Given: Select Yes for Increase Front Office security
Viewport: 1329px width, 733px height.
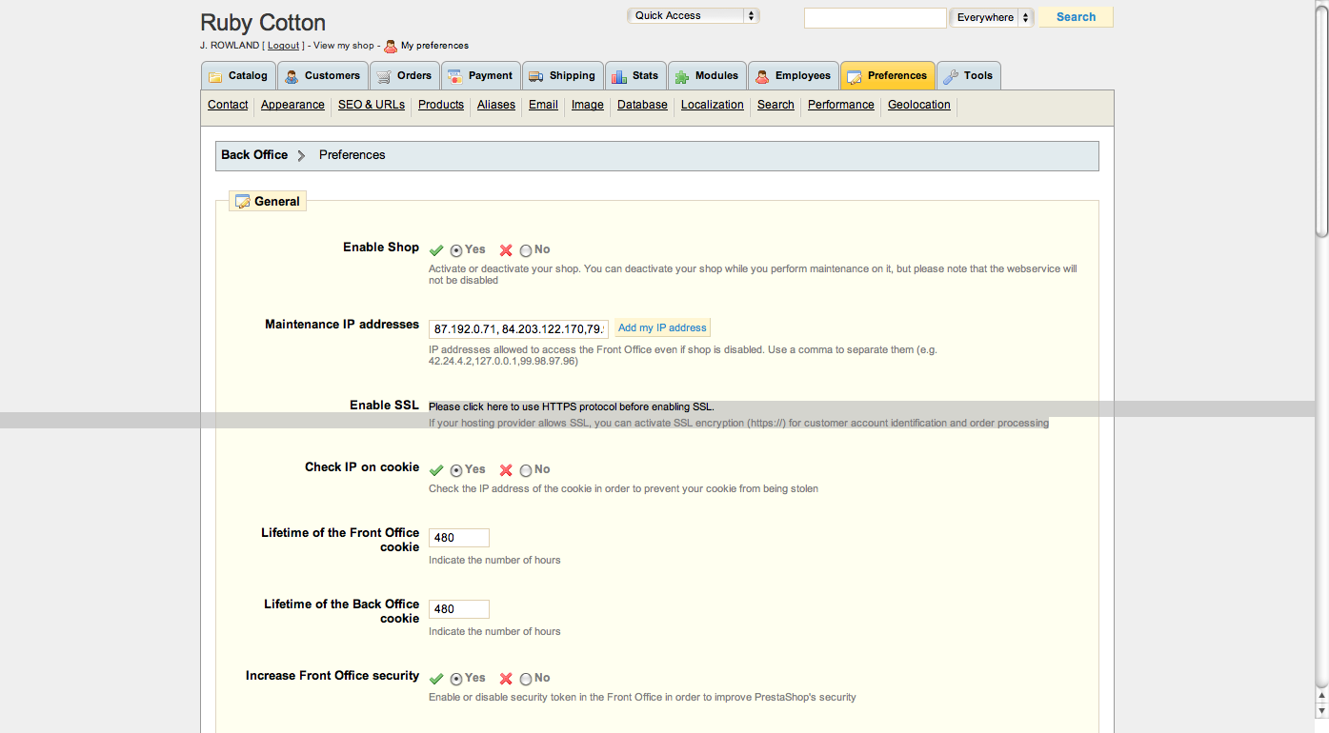Looking at the screenshot, I should click(x=456, y=679).
